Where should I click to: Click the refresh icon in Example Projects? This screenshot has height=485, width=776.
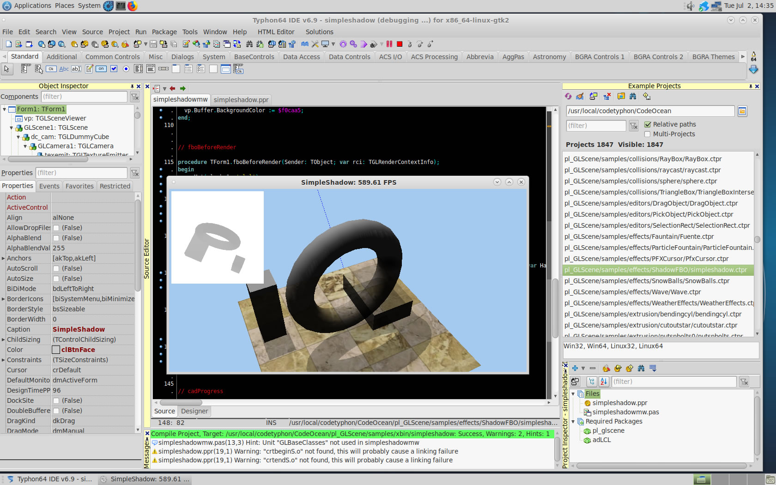click(x=568, y=96)
